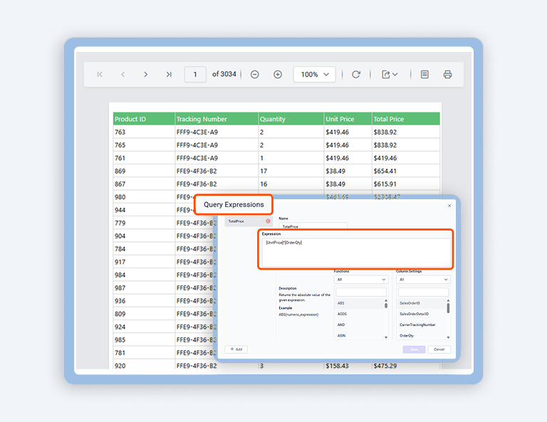Click Product ID cell 763

point(144,132)
